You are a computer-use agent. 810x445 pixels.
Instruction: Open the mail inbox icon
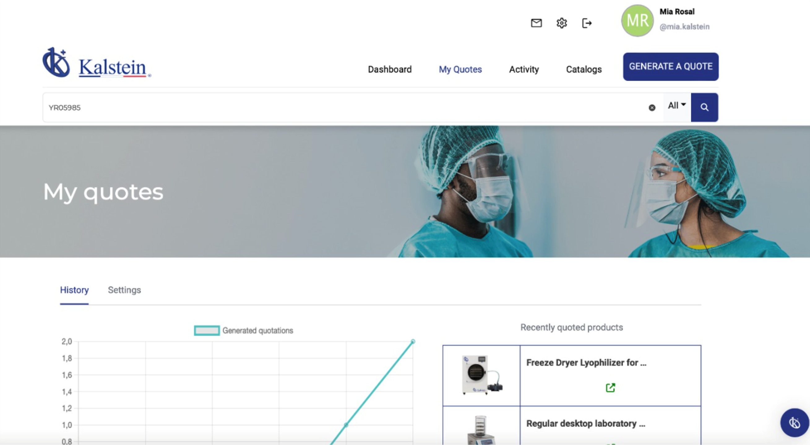pos(536,23)
